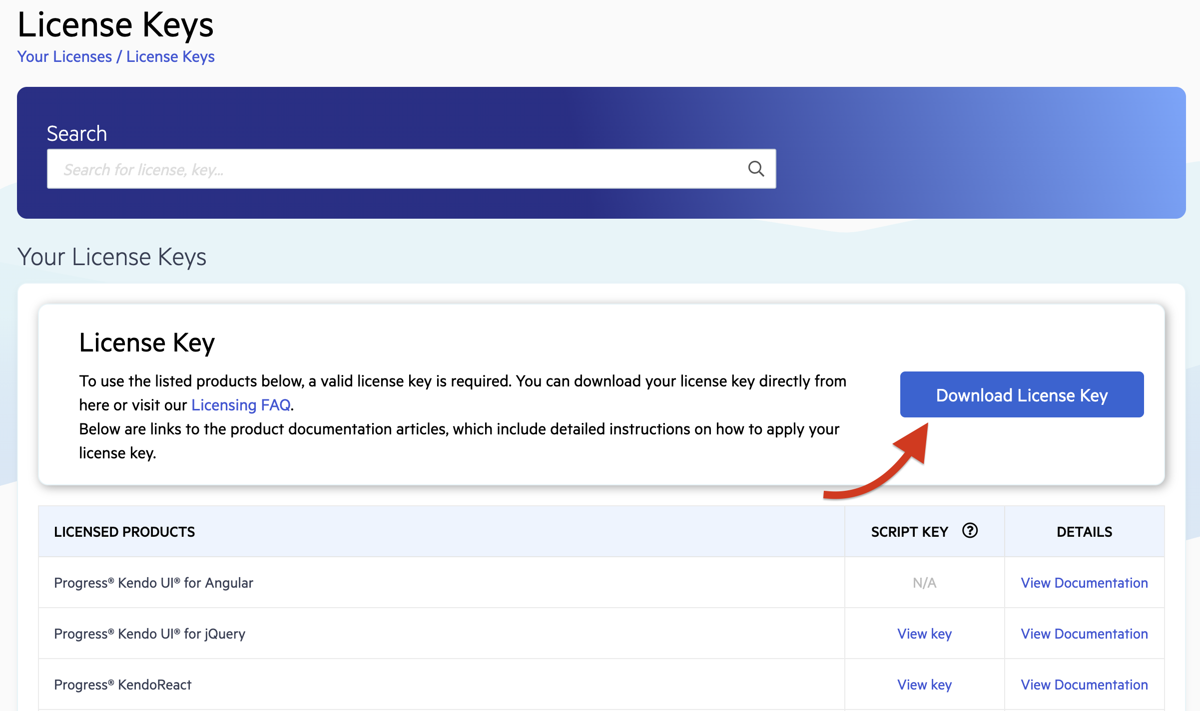View Documentation for Kendo UI for Angular
This screenshot has height=711, width=1200.
[1084, 583]
